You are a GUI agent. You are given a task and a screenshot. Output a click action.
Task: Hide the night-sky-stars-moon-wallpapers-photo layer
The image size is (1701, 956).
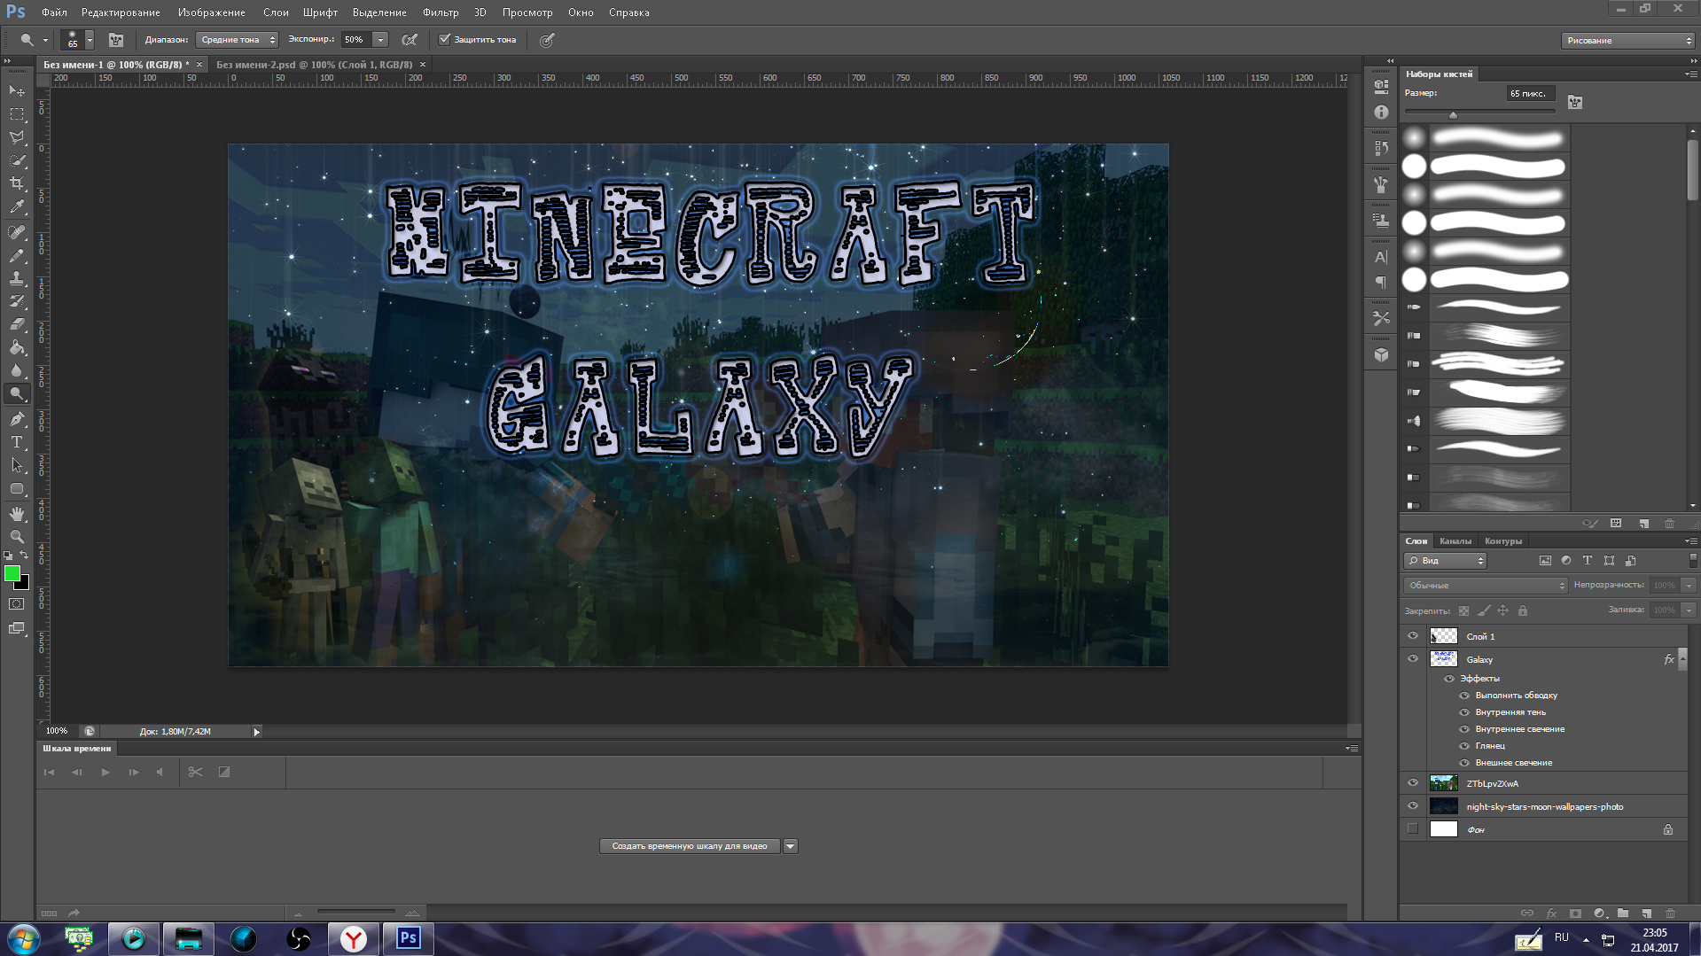point(1413,806)
